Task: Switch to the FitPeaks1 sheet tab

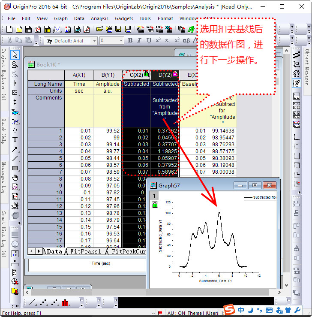Action: click(86, 252)
